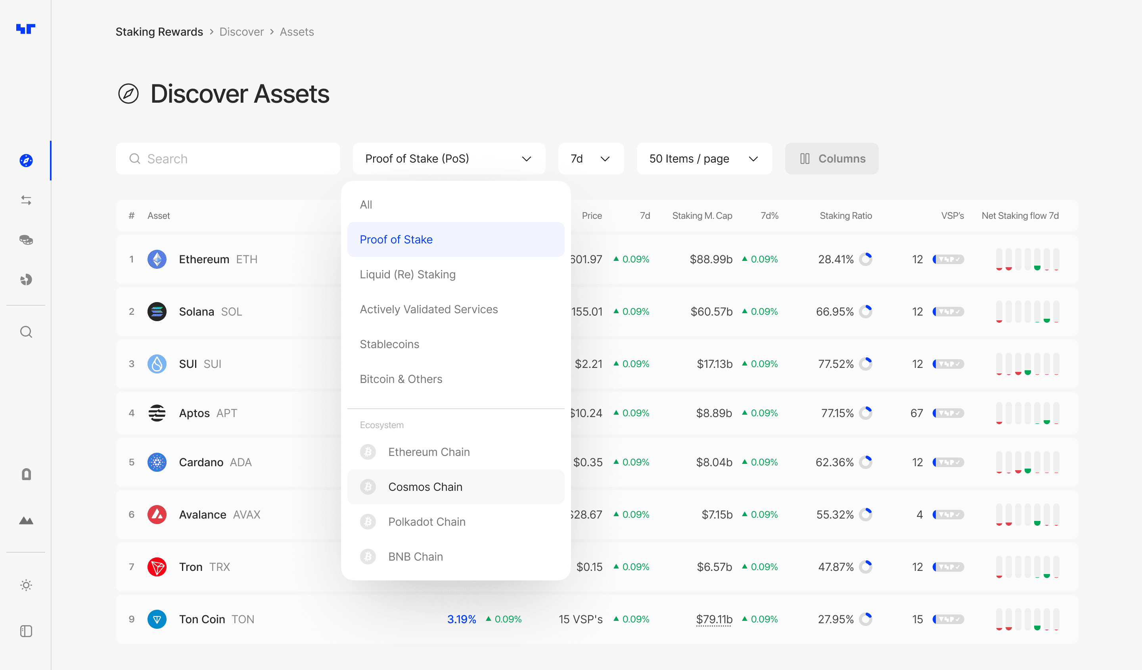
Task: Click the Columns button
Action: [832, 159]
